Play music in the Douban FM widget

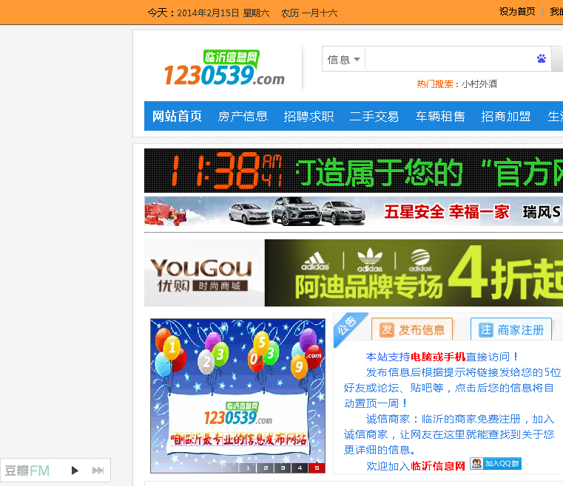point(75,470)
